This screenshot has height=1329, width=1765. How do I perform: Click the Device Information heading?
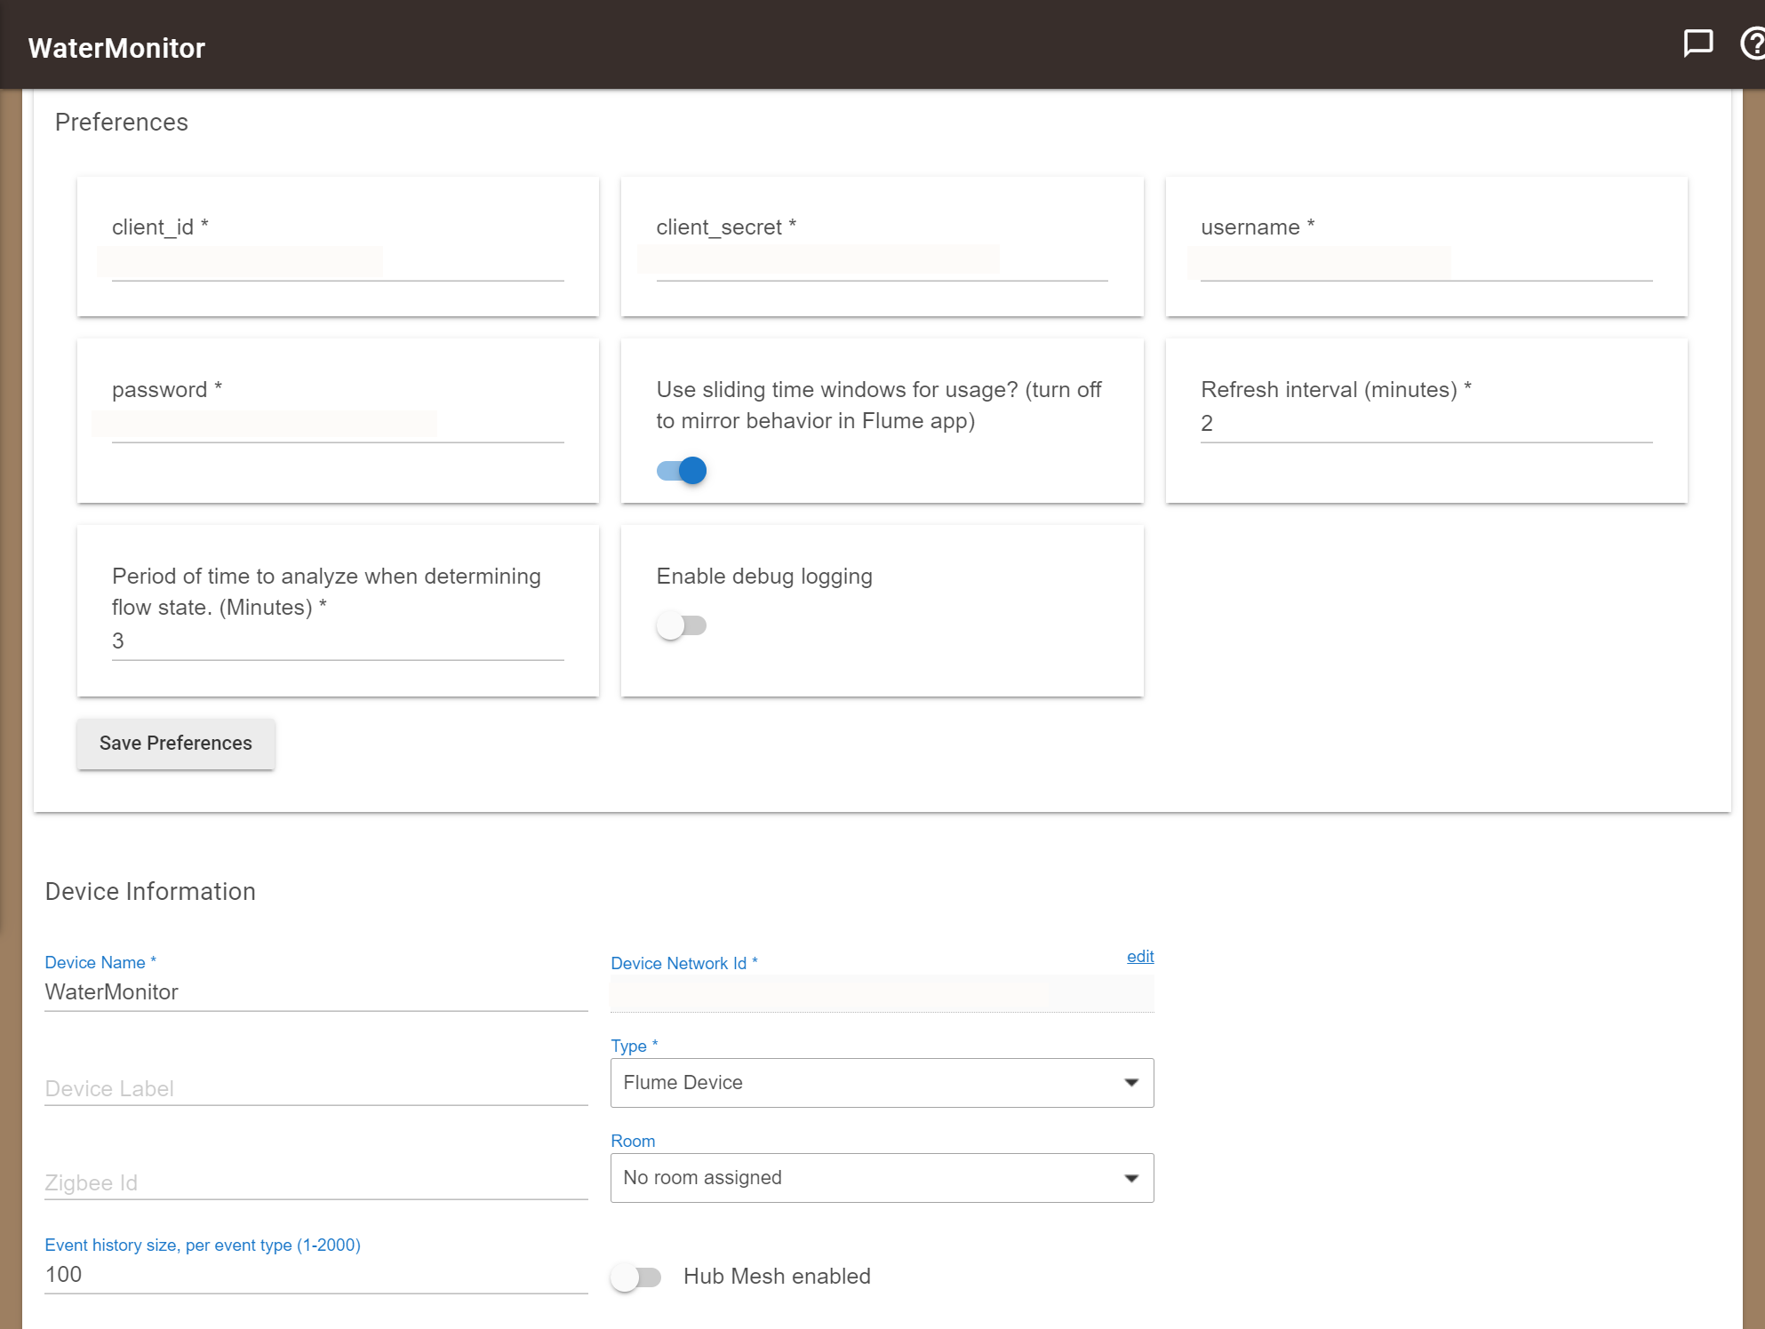click(x=150, y=892)
